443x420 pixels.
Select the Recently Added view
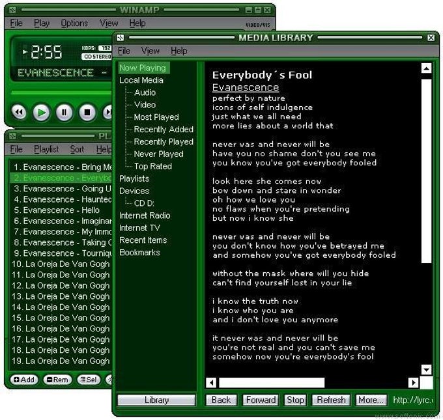pyautogui.click(x=164, y=130)
